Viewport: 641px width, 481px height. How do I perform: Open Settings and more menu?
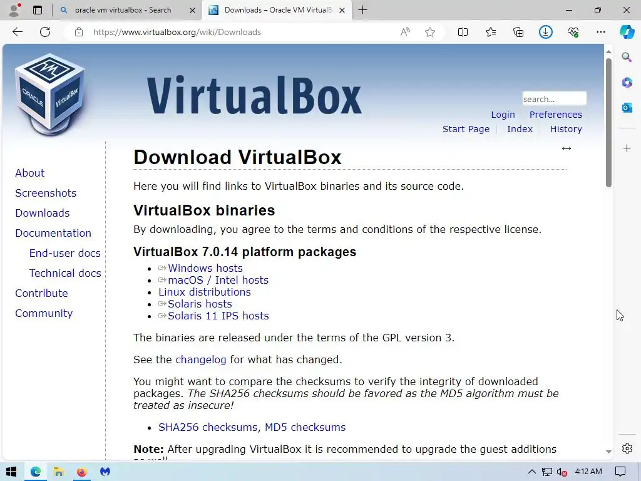(600, 32)
